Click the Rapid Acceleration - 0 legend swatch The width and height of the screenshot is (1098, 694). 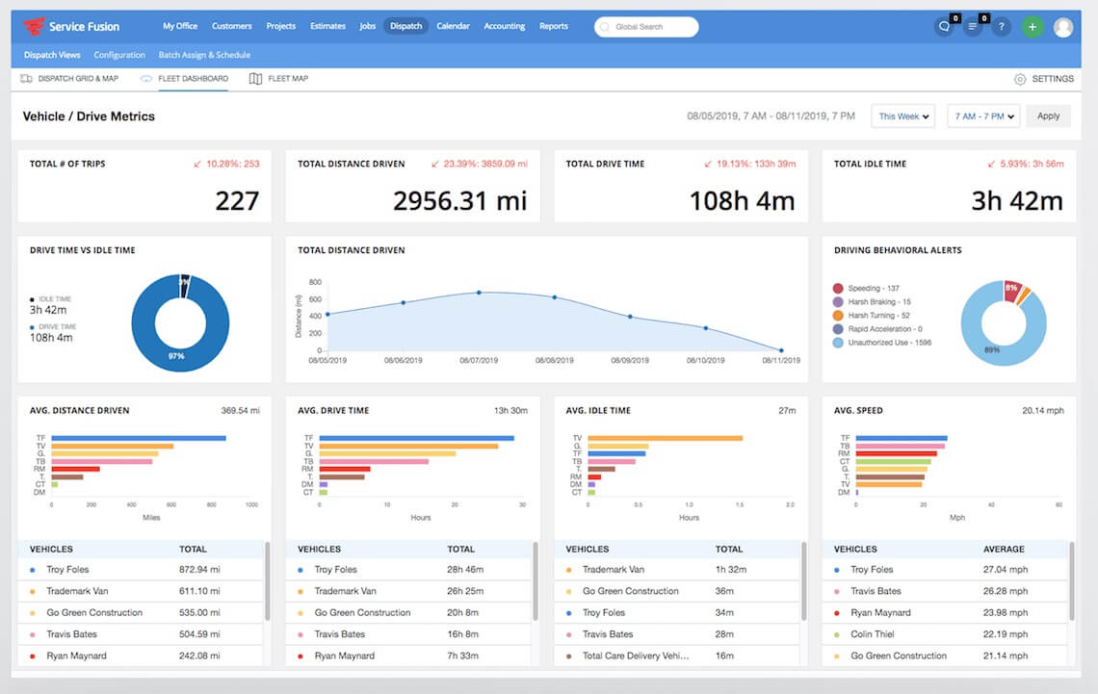pyautogui.click(x=838, y=329)
